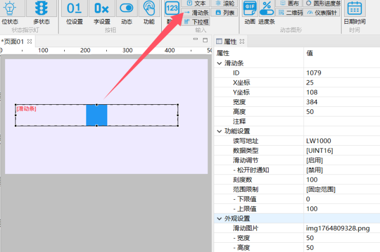Click the ID value 1079
The height and width of the screenshot is (252, 380).
(341, 73)
